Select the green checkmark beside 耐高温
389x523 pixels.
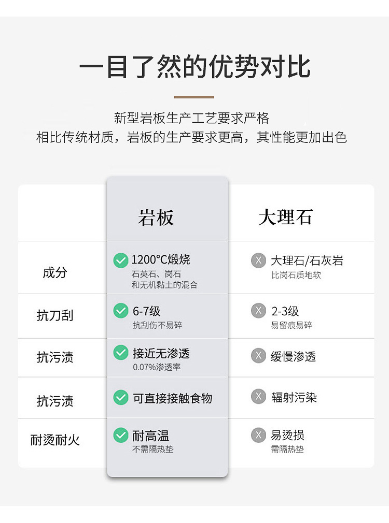(121, 435)
